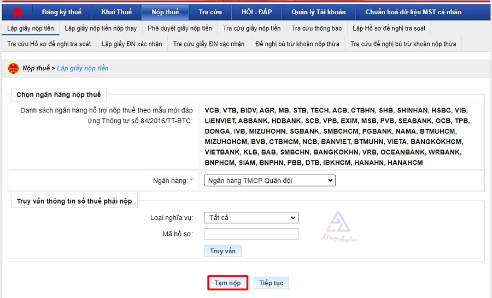The width and height of the screenshot is (492, 298).
Task: Expand the Loại nghĩa vụ dropdown
Action: click(251, 218)
